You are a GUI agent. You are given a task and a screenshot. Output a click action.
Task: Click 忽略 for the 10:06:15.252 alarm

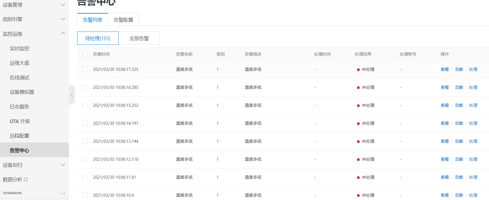pos(459,105)
